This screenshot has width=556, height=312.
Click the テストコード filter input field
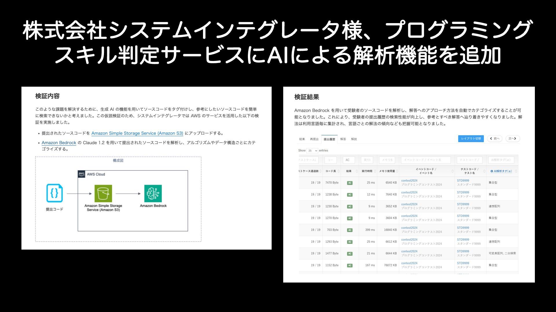coord(469,160)
